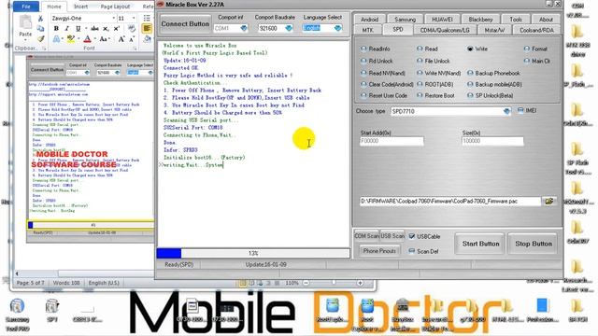
Task: Click the Bullets list icon in Word
Action: pyautogui.click(x=147, y=19)
